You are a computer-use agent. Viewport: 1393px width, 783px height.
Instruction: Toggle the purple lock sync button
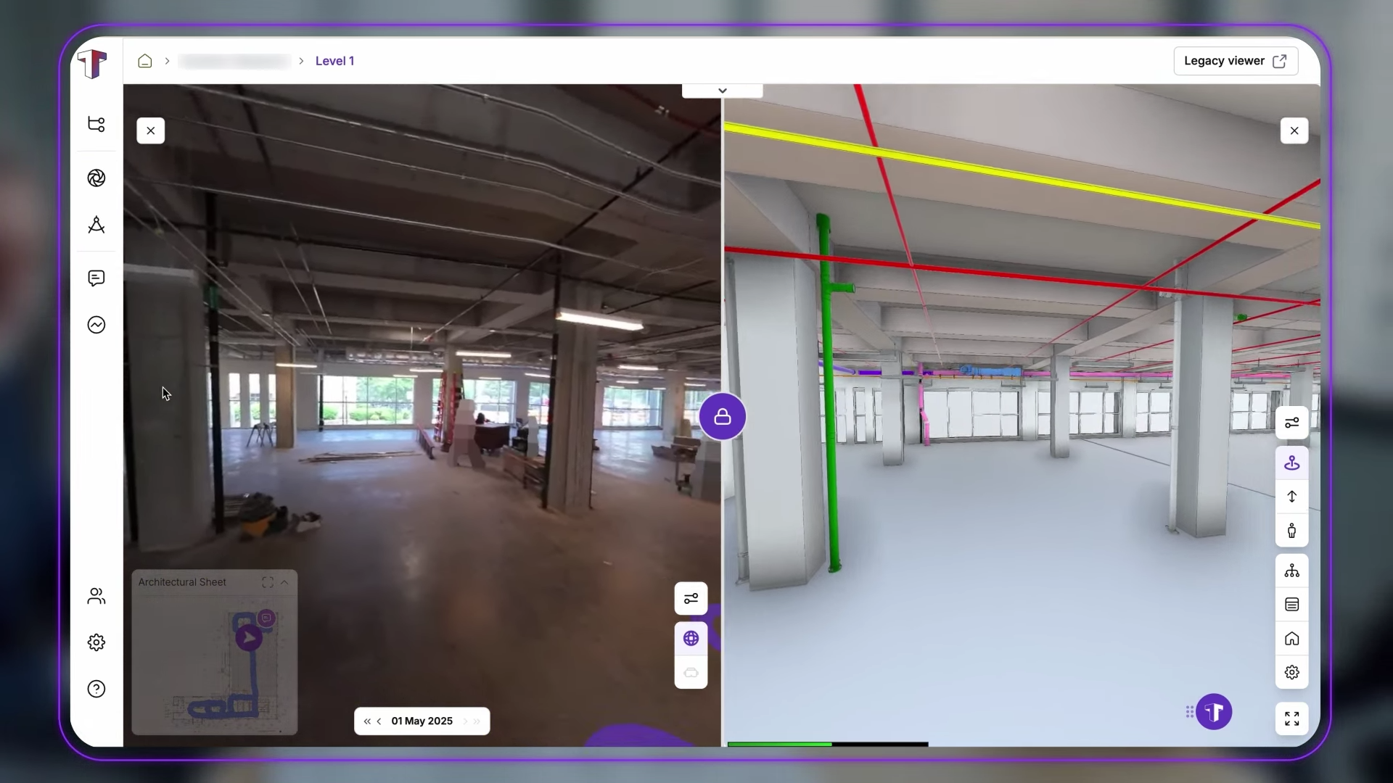[x=722, y=417]
